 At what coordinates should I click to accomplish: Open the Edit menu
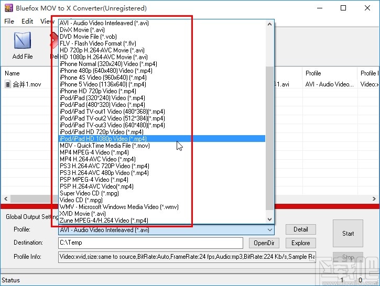tap(27, 21)
